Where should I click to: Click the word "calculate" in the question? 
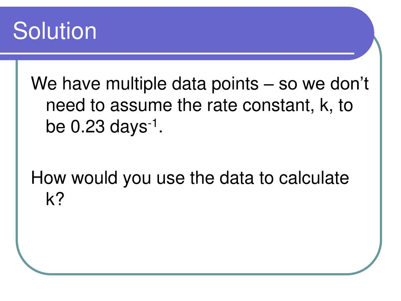tap(314, 178)
